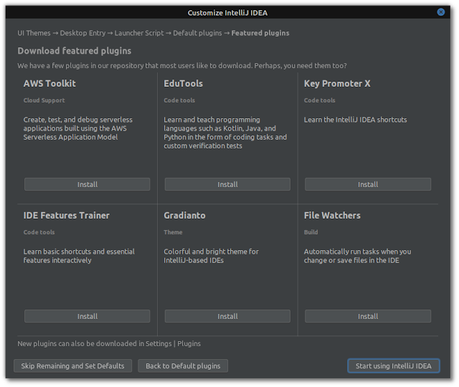The image size is (459, 387).
Task: Click the Desktop Entry breadcrumb step
Action: pyautogui.click(x=83, y=33)
